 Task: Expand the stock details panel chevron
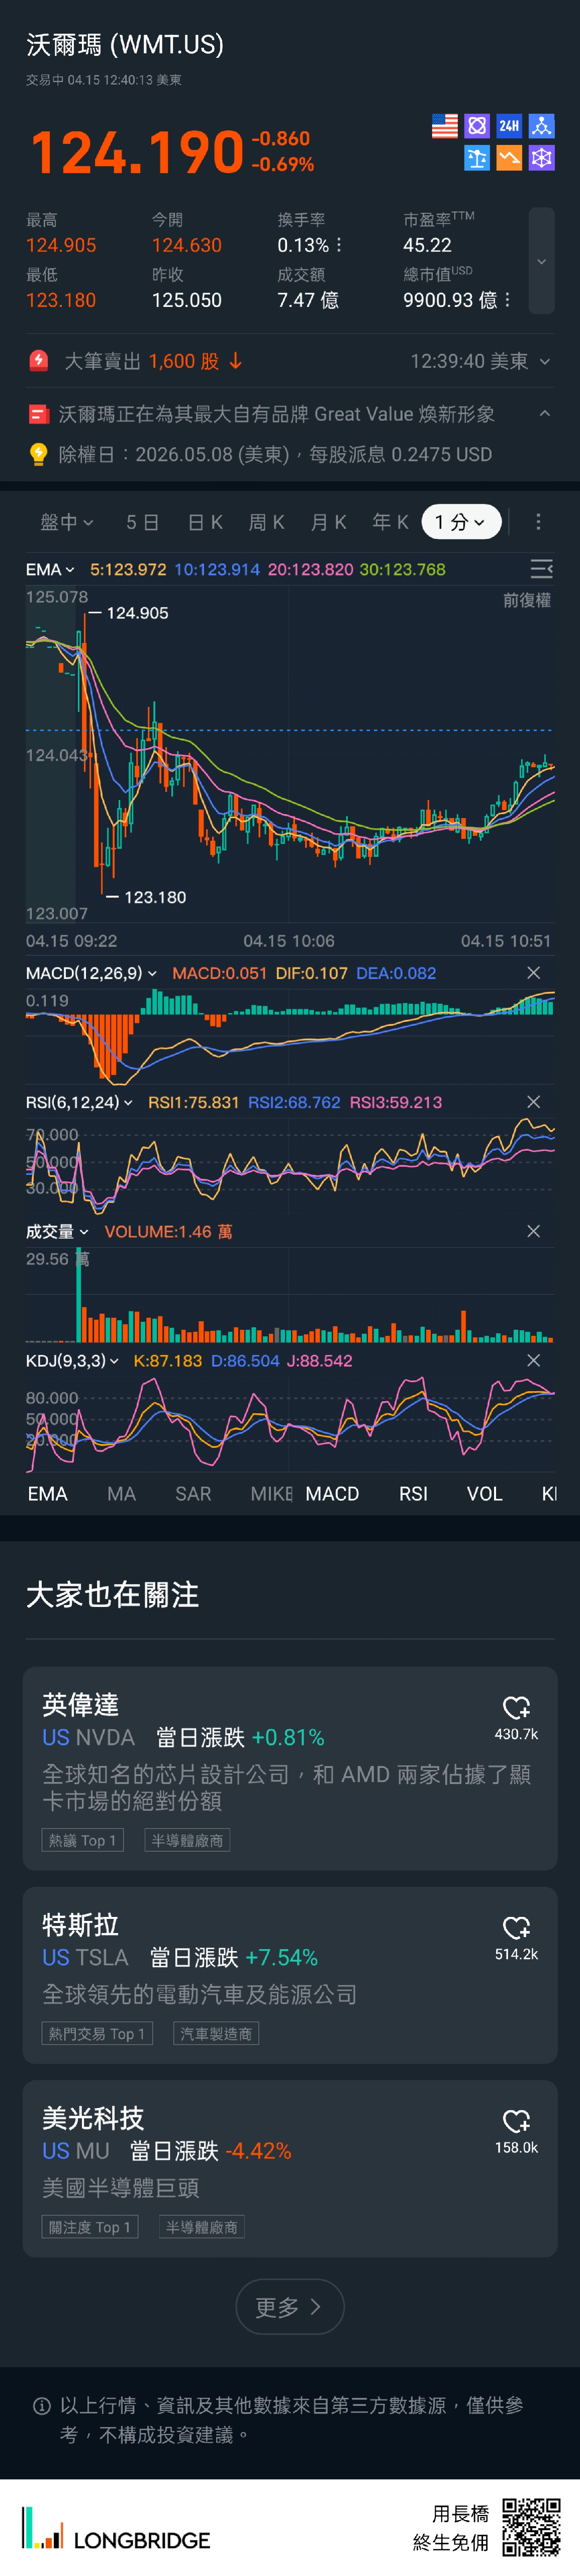pyautogui.click(x=541, y=262)
